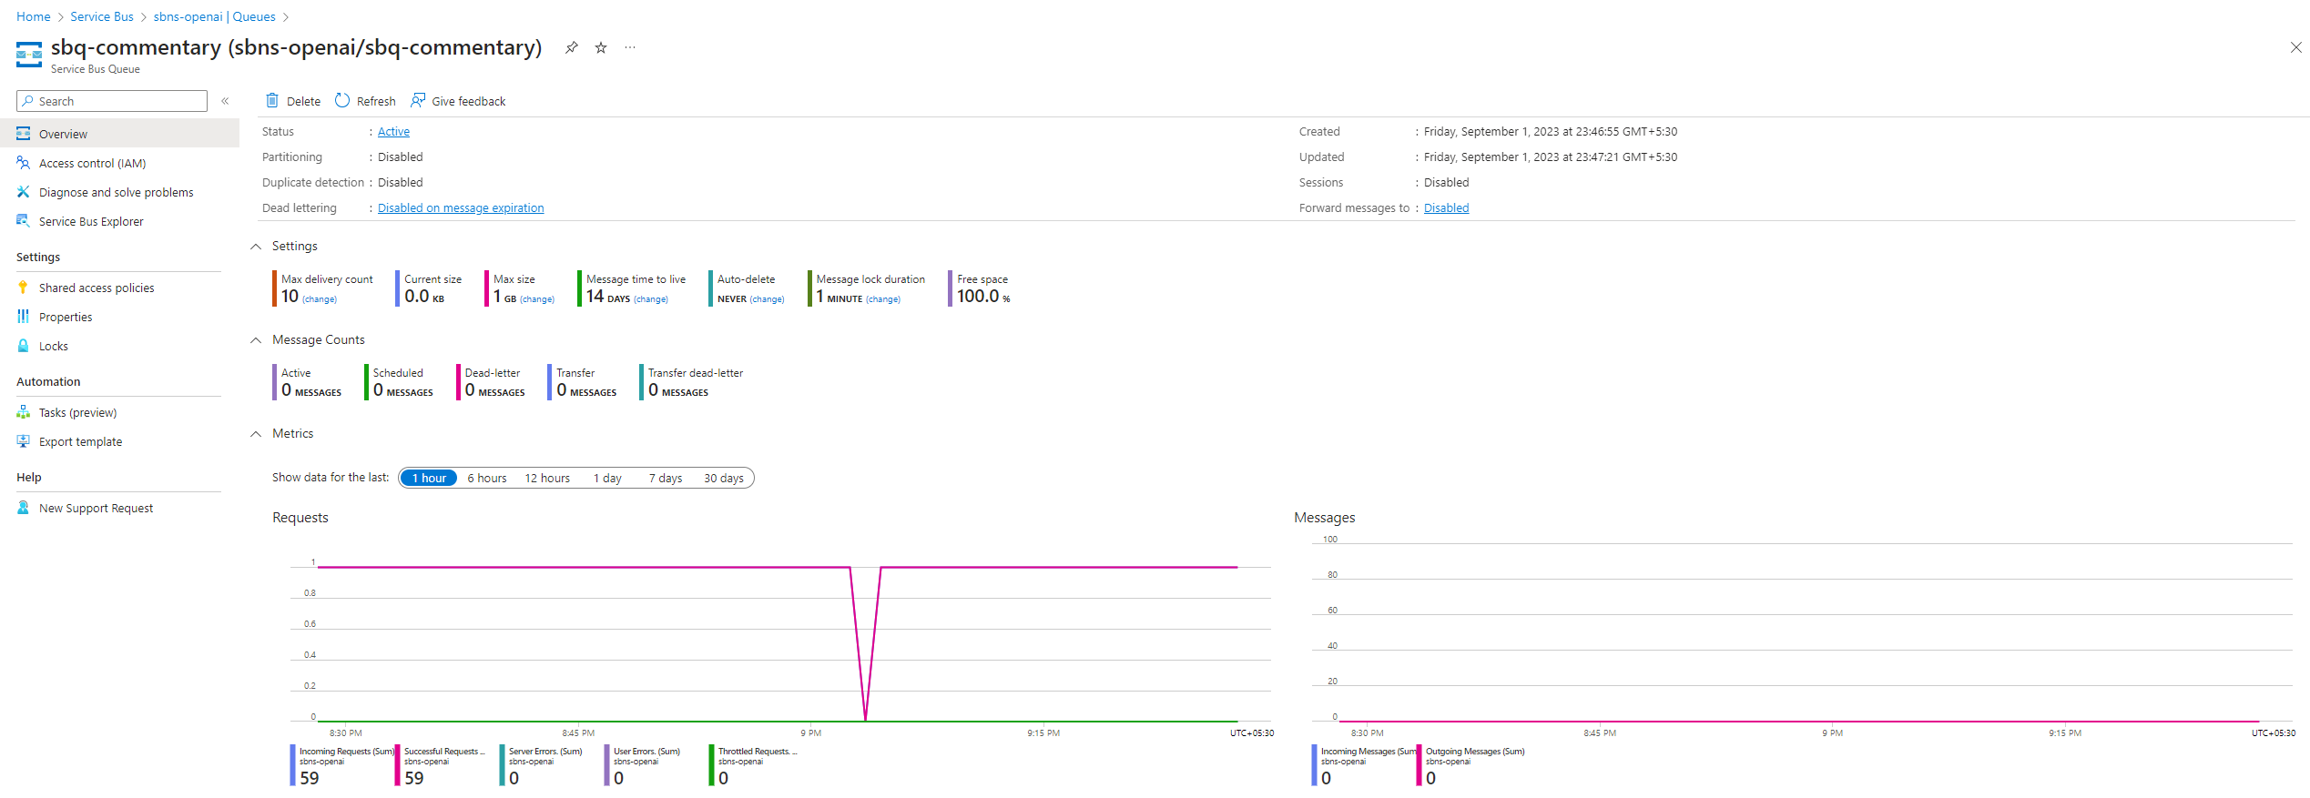
Task: Click the Properties bars icon
Action: pyautogui.click(x=24, y=317)
